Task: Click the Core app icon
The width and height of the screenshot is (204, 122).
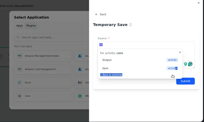Action: (x=20, y=96)
